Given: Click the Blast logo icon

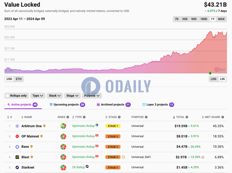Looking at the screenshot, I should pos(17,157).
